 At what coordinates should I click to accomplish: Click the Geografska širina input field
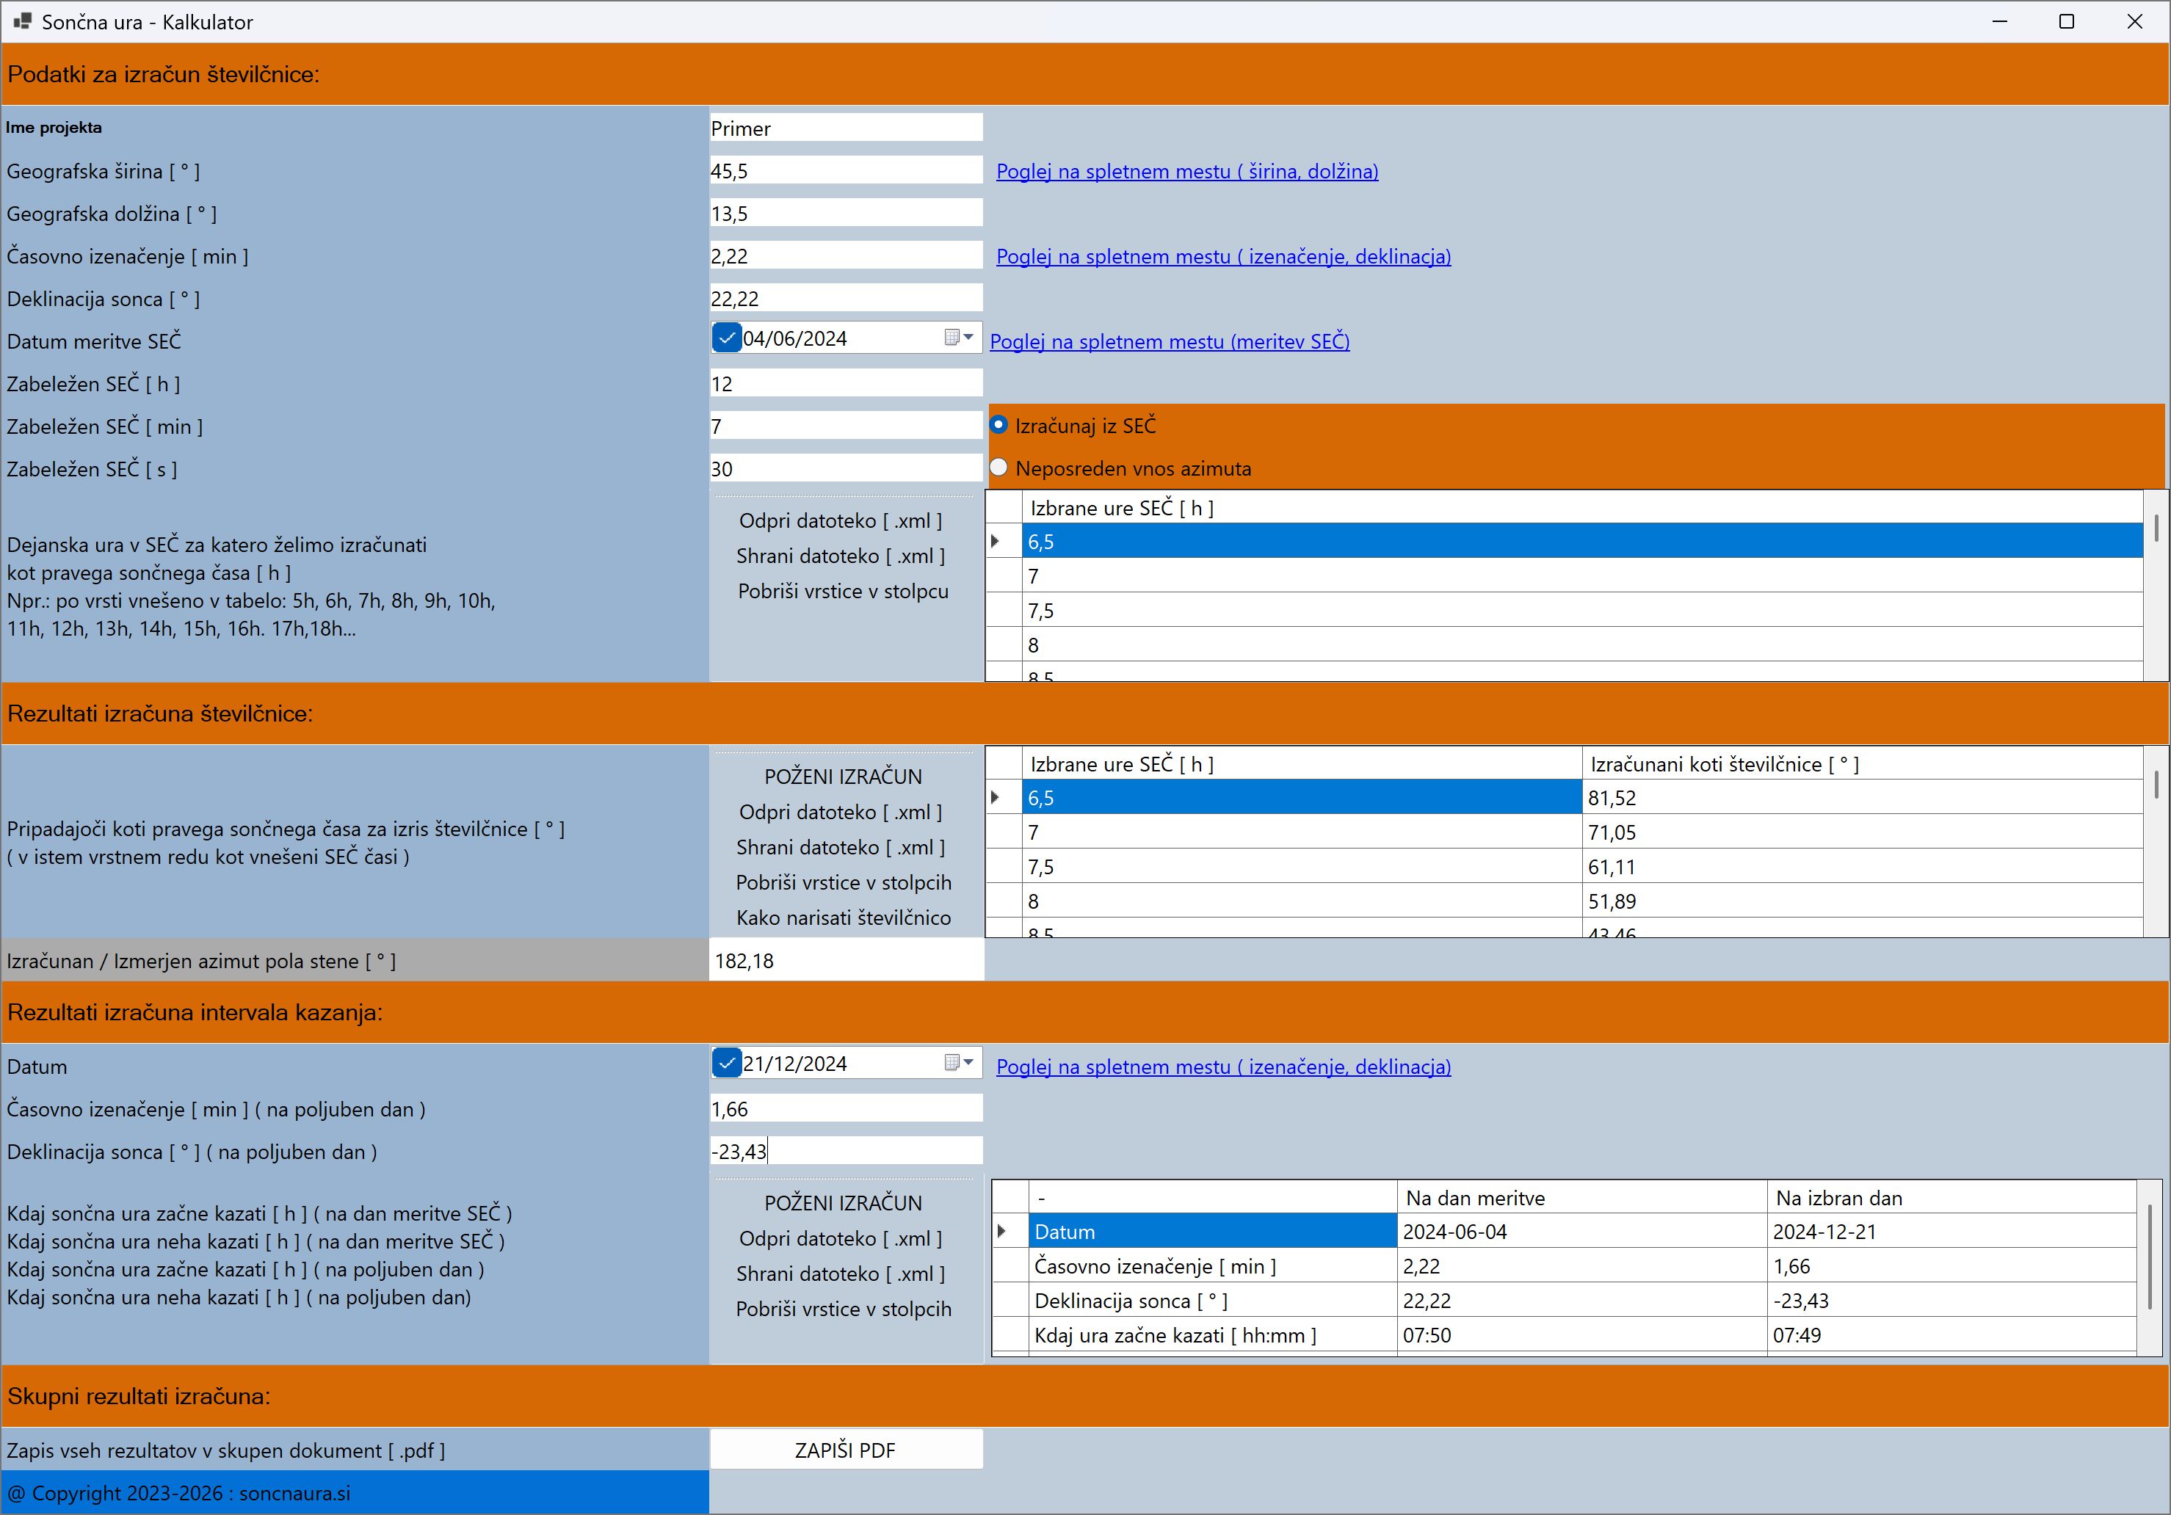(845, 171)
